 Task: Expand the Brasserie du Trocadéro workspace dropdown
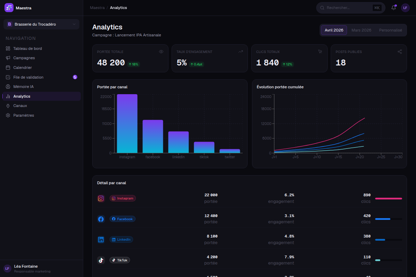click(41, 24)
